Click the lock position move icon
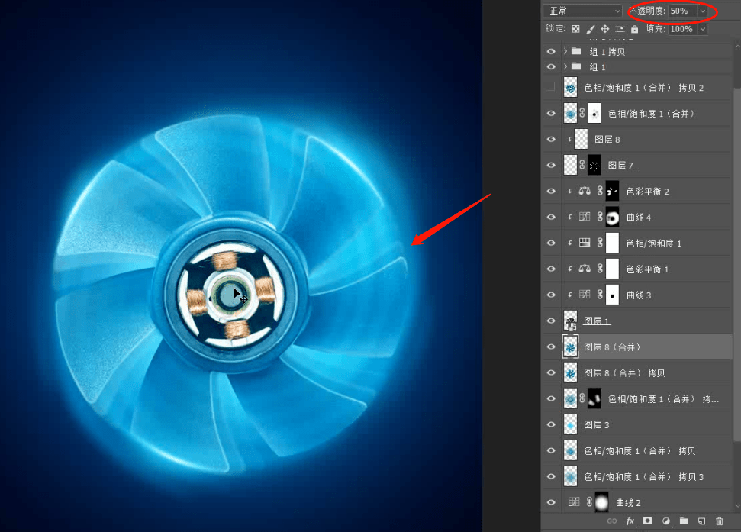The height and width of the screenshot is (532, 741). 604,29
